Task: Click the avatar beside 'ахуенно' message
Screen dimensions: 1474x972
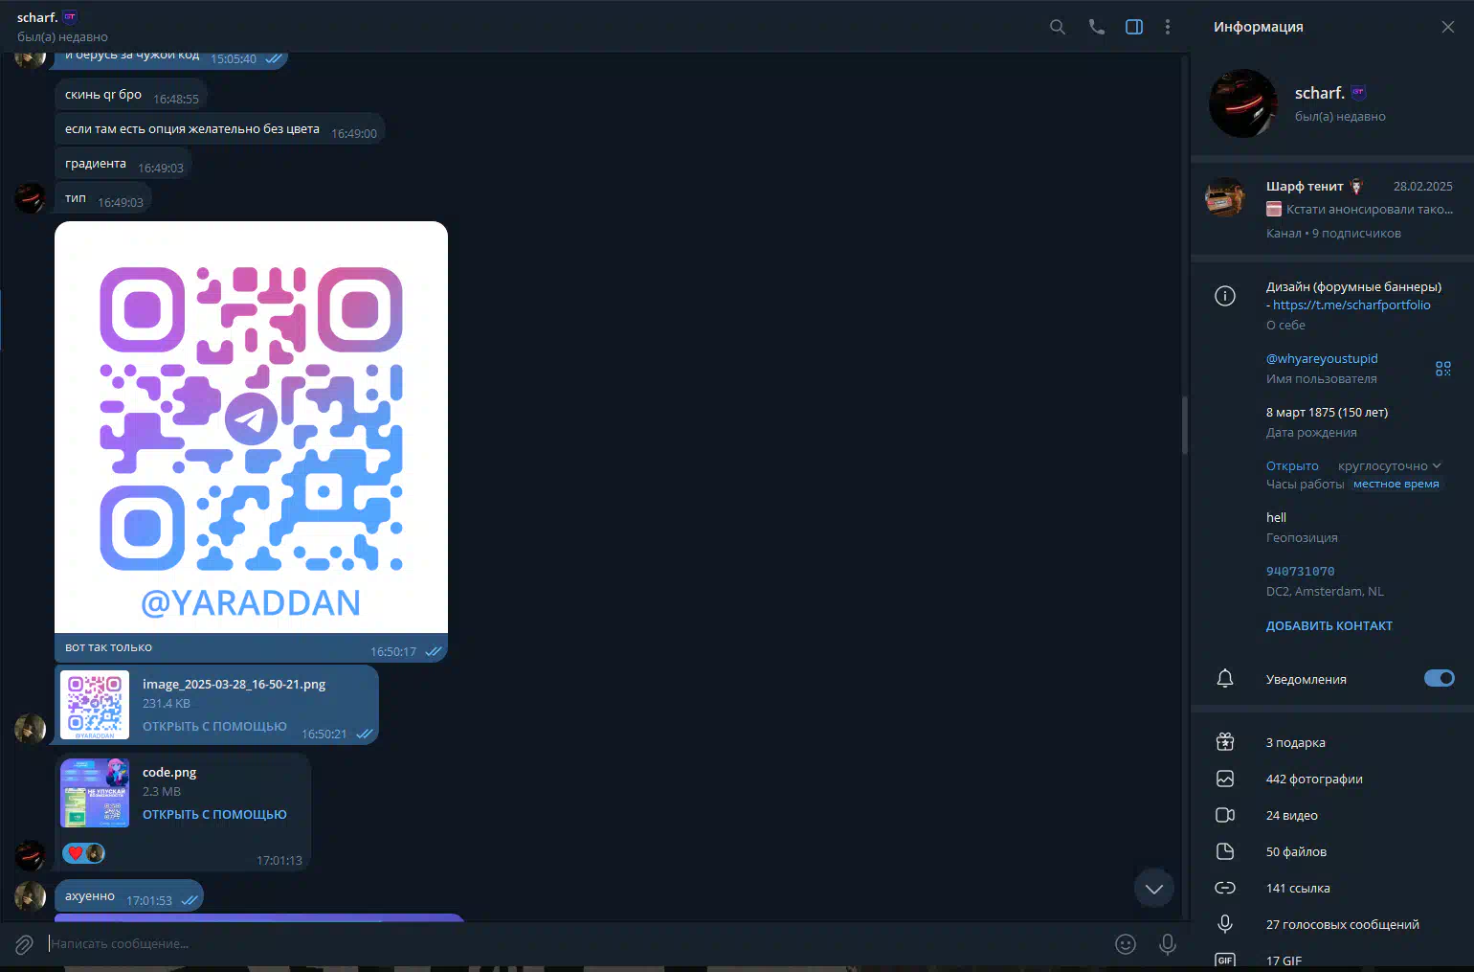Action: coord(30,896)
